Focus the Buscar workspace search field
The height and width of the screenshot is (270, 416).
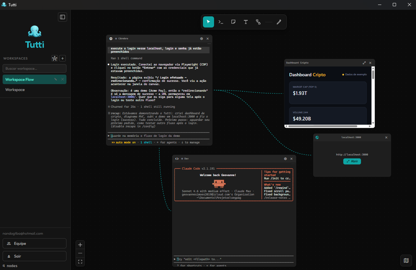point(34,68)
